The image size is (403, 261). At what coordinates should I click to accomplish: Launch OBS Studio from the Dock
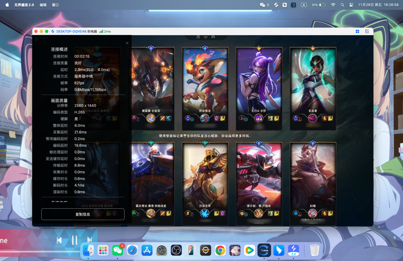point(176,251)
